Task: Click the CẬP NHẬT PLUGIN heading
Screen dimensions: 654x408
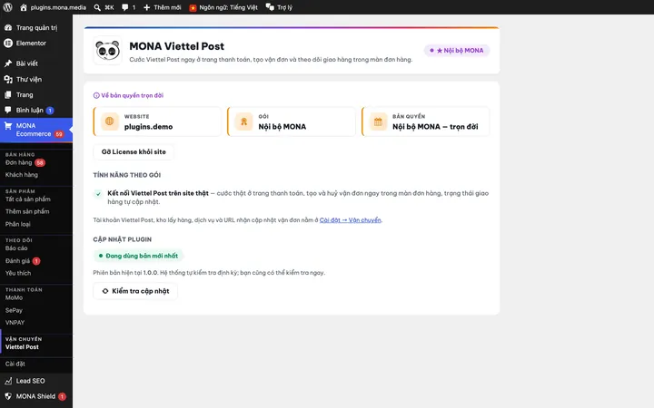Action: pos(123,239)
